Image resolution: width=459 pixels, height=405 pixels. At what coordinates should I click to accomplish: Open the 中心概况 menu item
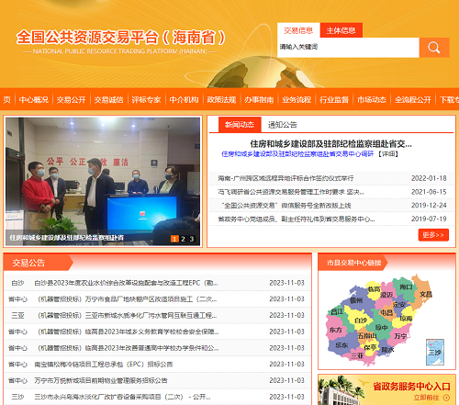34,100
